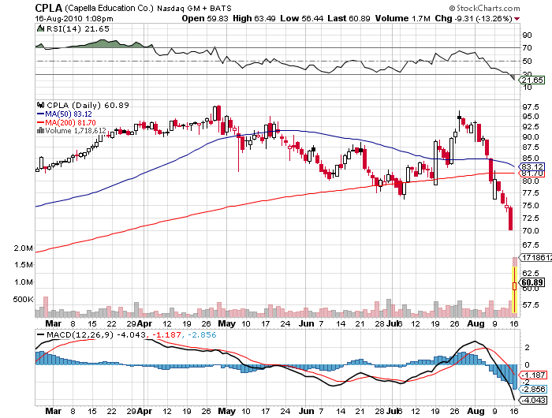Click the -1.187 signal value tag at right
This screenshot has width=552, height=418.
tap(533, 375)
